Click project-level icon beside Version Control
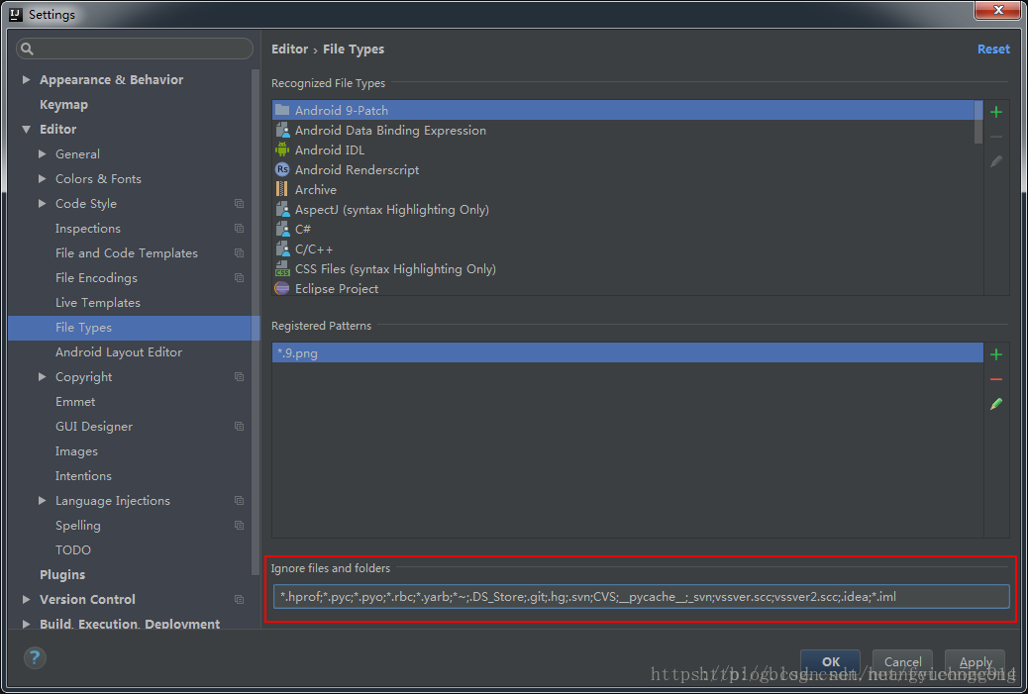Viewport: 1028px width, 694px height. [240, 600]
